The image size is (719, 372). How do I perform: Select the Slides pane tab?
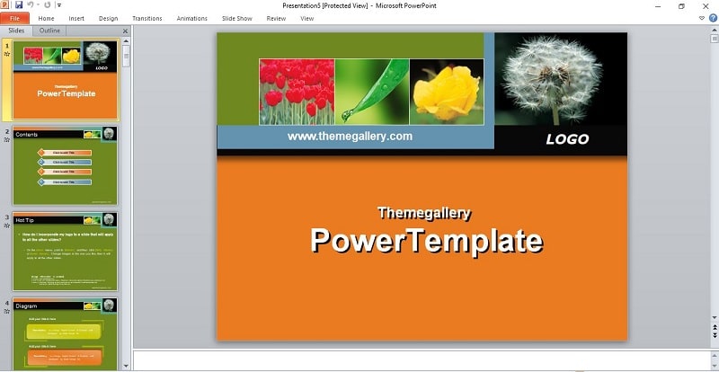16,31
